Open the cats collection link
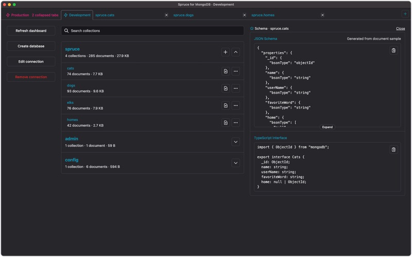This screenshot has height=257, width=412. [x=71, y=68]
